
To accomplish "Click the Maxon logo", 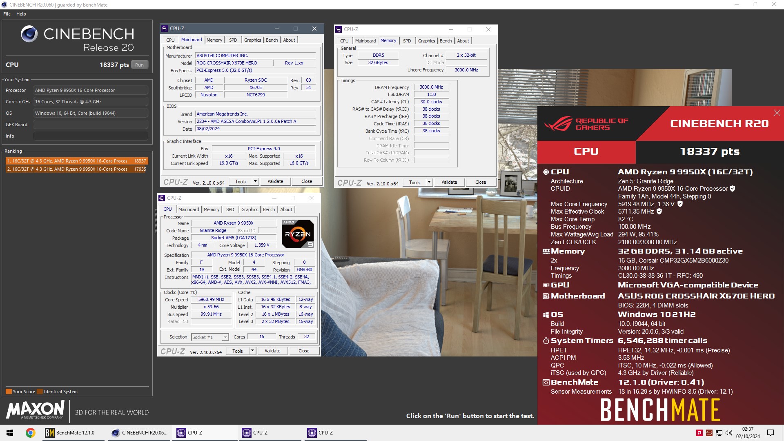I will 35,409.
